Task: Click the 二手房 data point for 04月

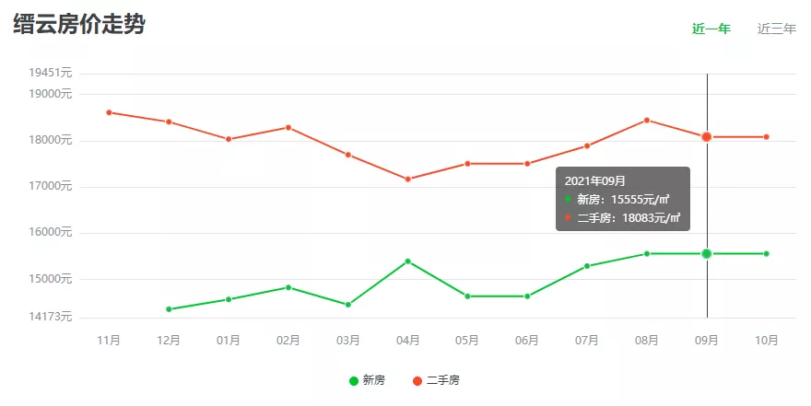Action: point(407,179)
